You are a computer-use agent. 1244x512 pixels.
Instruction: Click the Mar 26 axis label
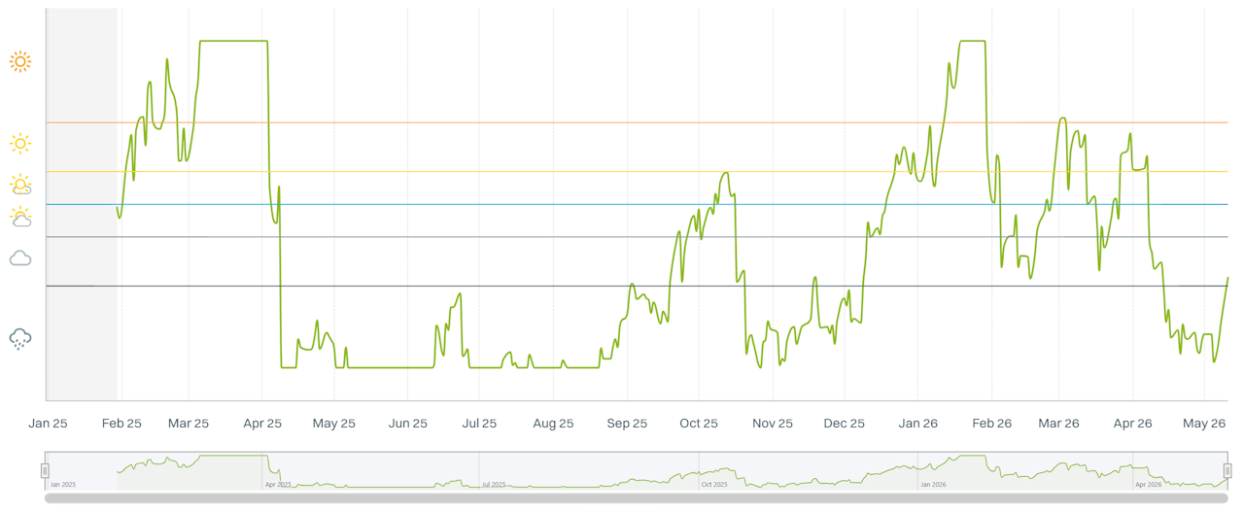coord(1058,424)
